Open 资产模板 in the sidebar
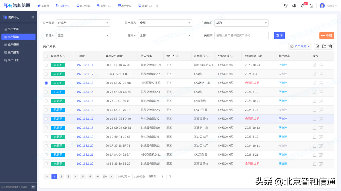The image size is (341, 191). [x=18, y=45]
